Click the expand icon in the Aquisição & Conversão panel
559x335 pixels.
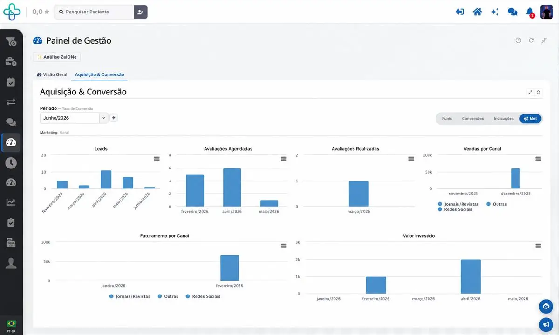[x=530, y=92]
